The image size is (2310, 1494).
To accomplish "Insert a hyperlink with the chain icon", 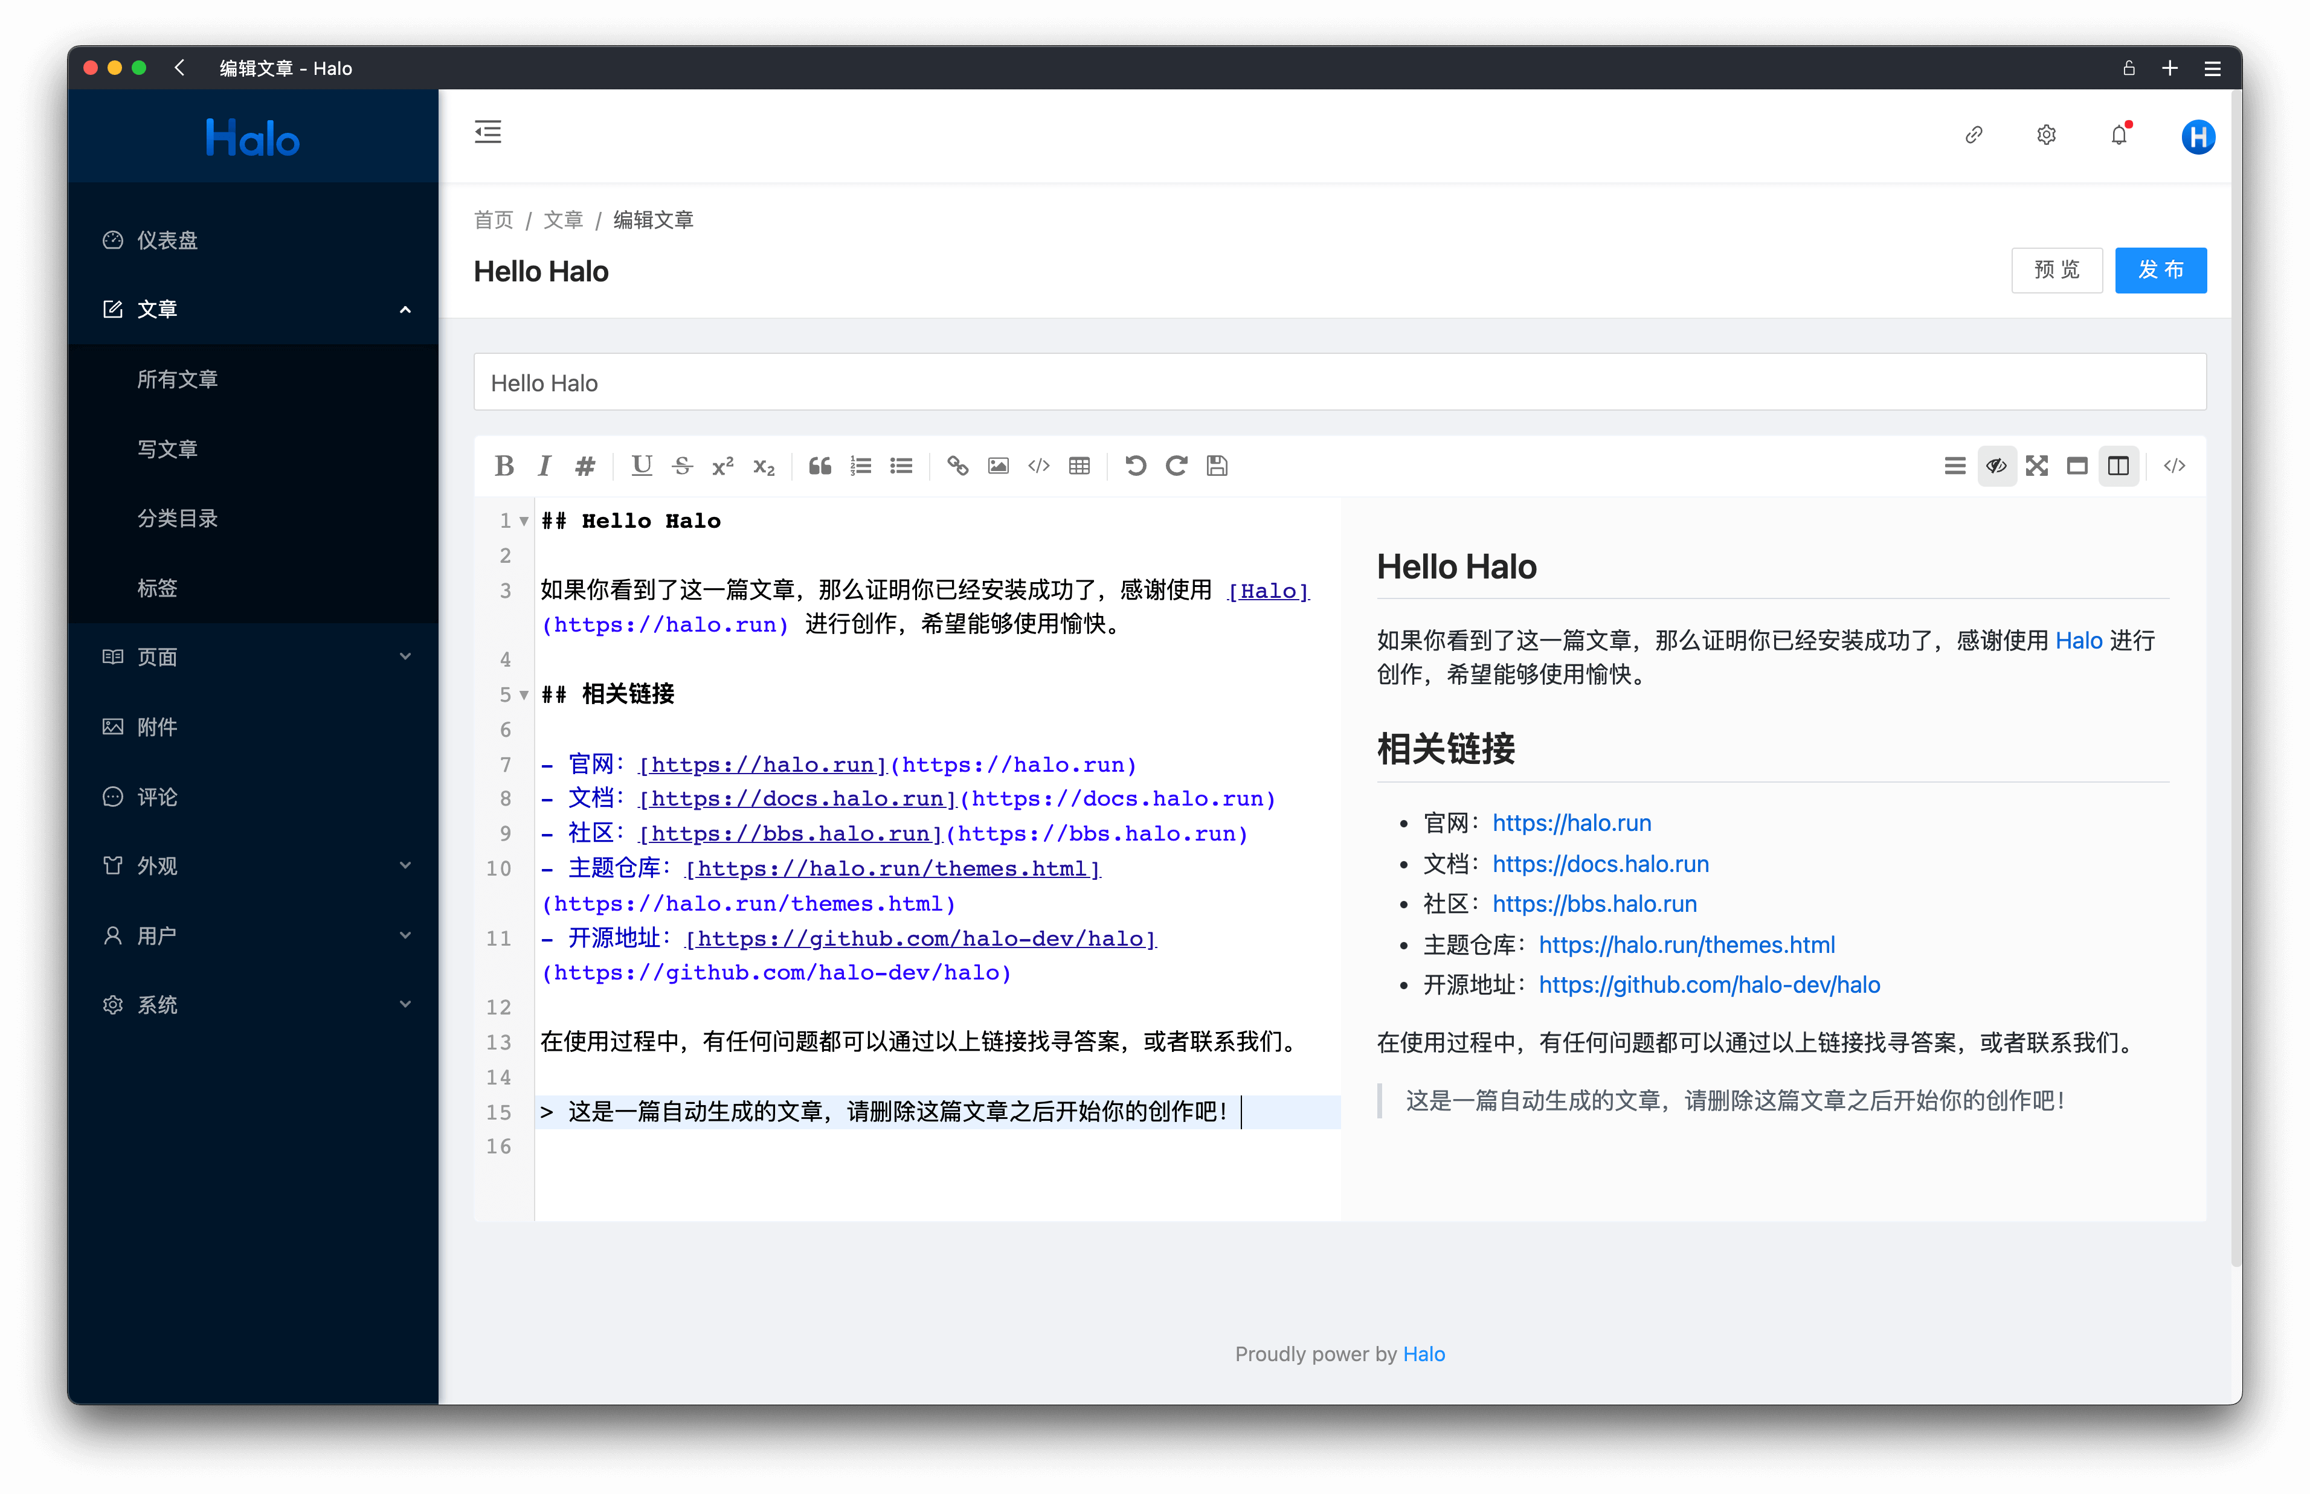I will coord(957,466).
